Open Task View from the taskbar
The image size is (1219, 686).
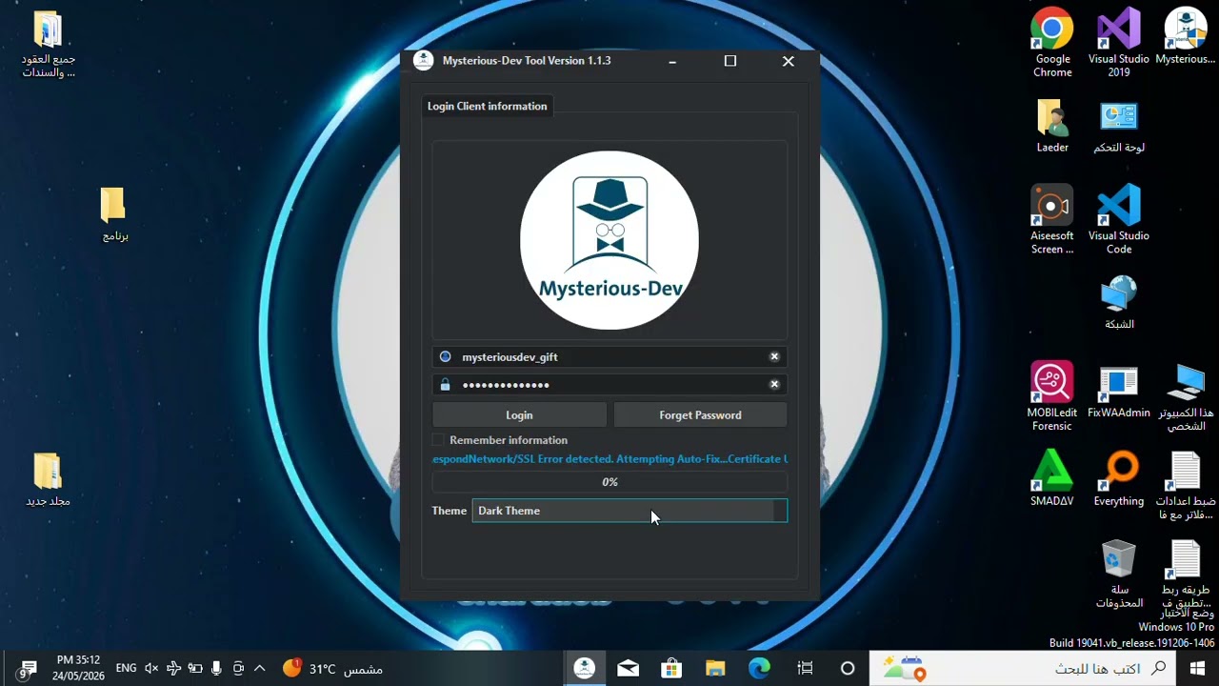point(805,668)
